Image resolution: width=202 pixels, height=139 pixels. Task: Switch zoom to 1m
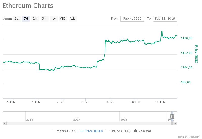(35, 19)
